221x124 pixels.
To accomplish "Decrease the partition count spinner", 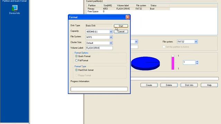I will pyautogui.click(x=197, y=63).
